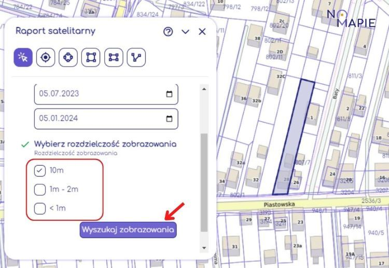Viewport: 389px width, 268px height.
Task: Enable the 1m - 2m resolution checkbox
Action: click(x=39, y=189)
